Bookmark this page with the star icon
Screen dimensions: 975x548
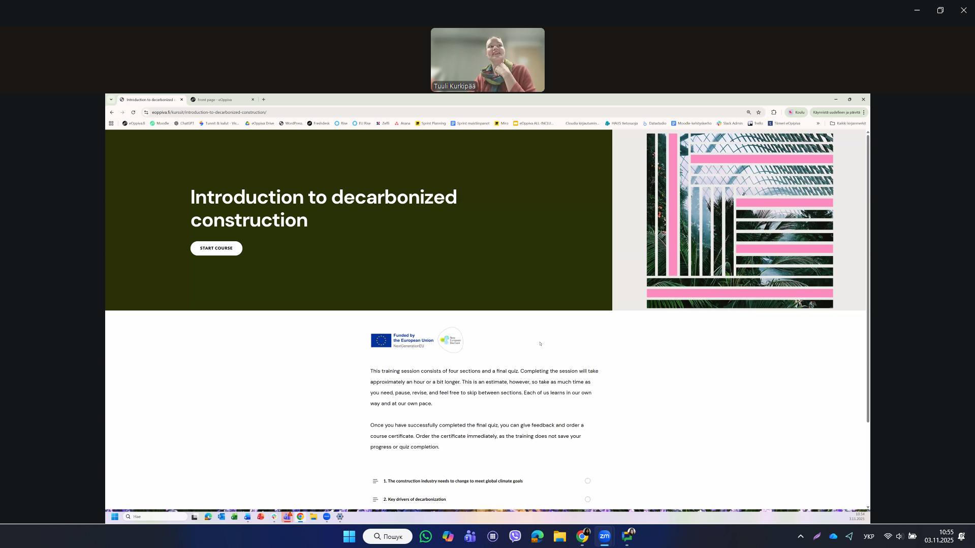[759, 112]
